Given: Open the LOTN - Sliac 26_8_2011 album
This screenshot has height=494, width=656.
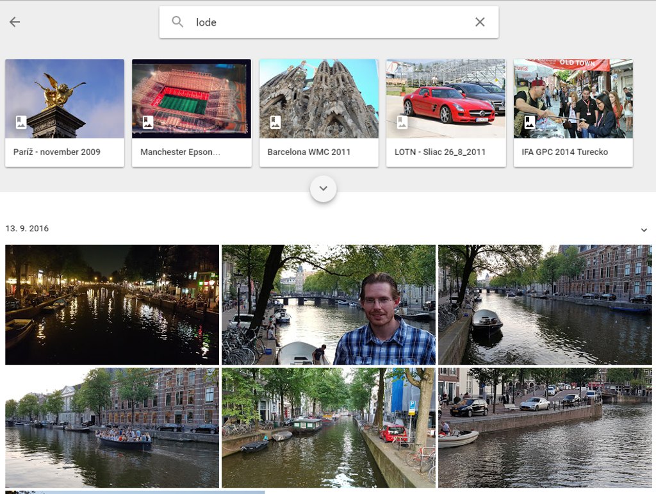Looking at the screenshot, I should [445, 113].
